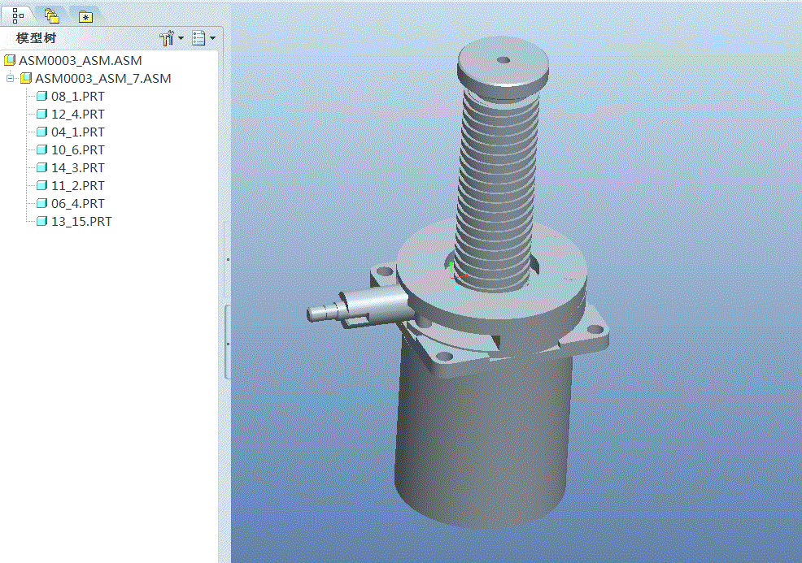Select part 12_4.PRT
The image size is (802, 563).
click(78, 114)
